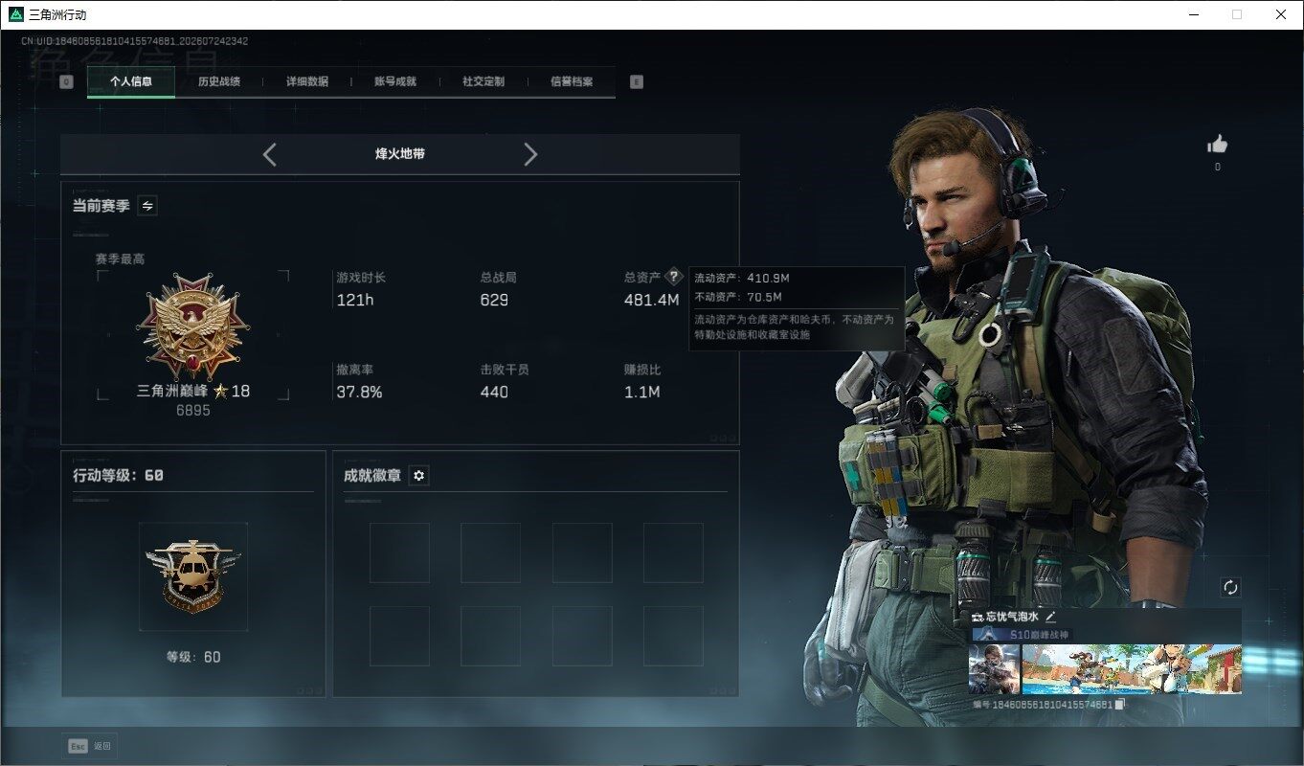
Task: Select the 社交定制 tab
Action: [x=483, y=81]
